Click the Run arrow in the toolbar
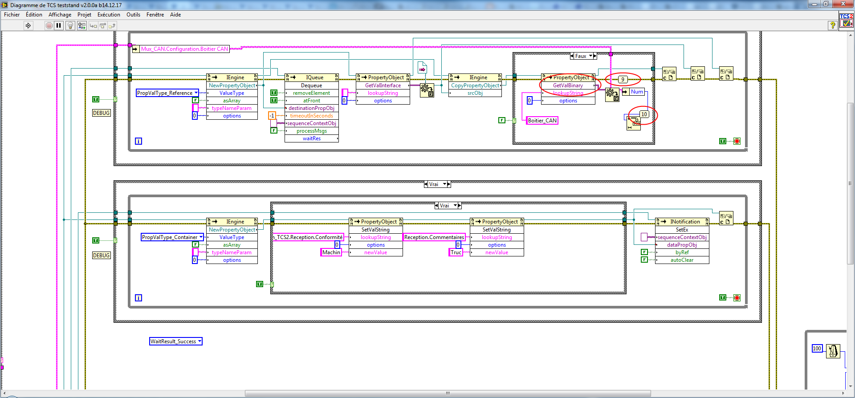The height and width of the screenshot is (398, 855). coord(28,25)
